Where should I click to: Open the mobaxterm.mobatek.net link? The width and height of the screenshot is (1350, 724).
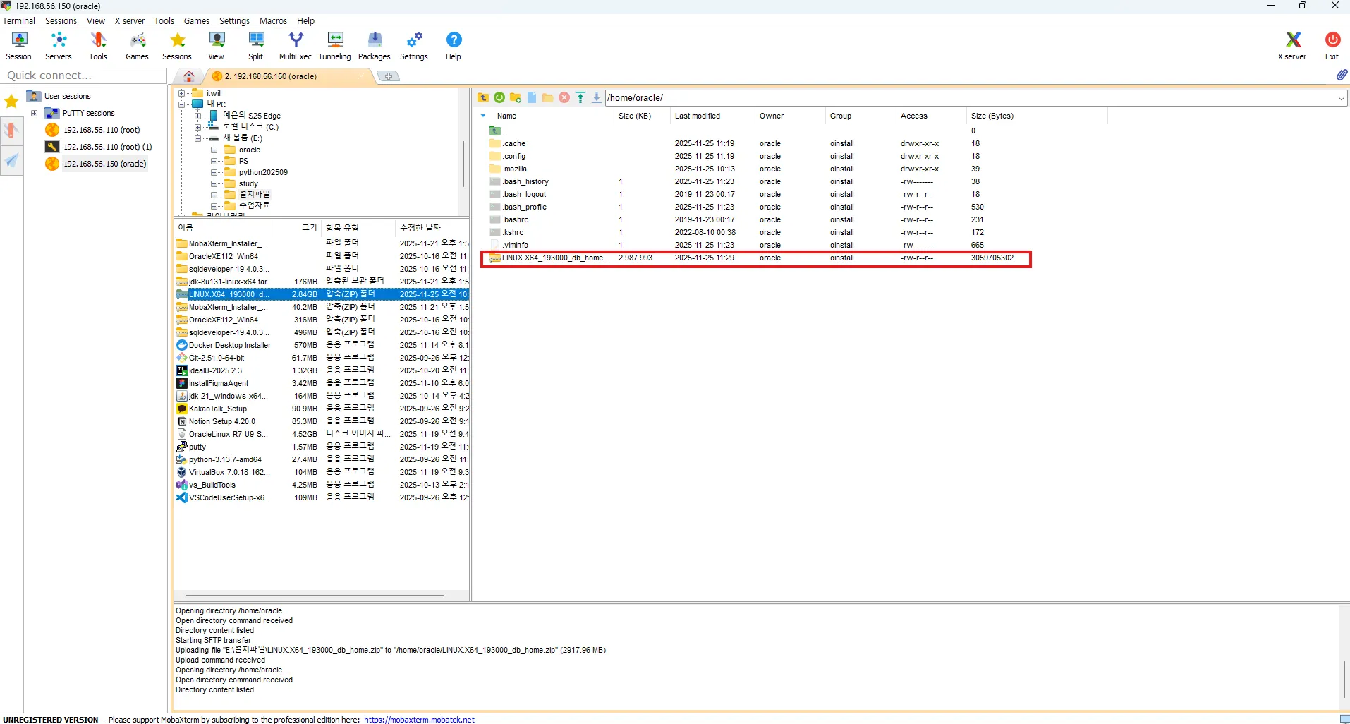(419, 720)
